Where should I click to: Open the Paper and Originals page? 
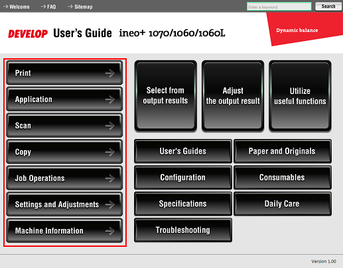283,151
